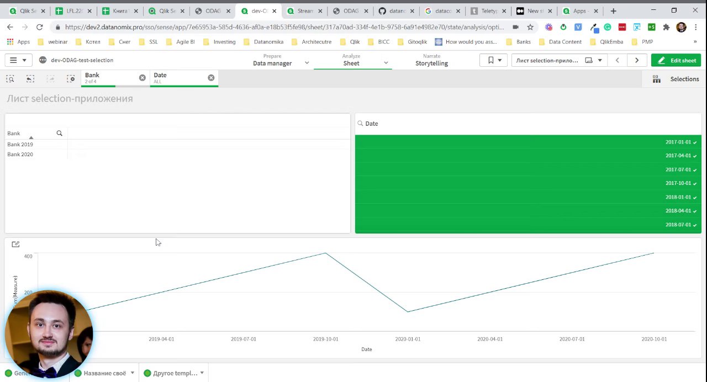Open the Chrome three-dot menu
This screenshot has height=382, width=707.
click(x=697, y=27)
